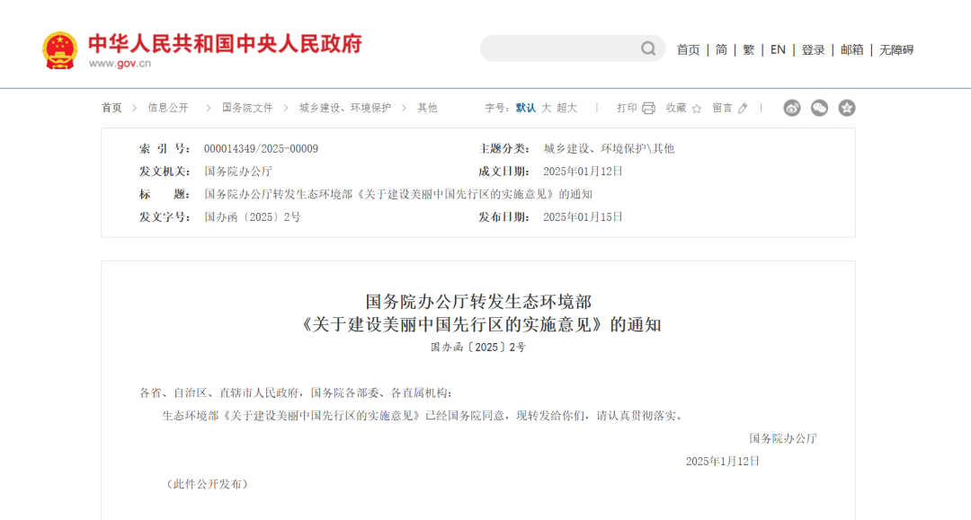The height and width of the screenshot is (520, 971).
Task: Click 打印 print label
Action: 627,108
